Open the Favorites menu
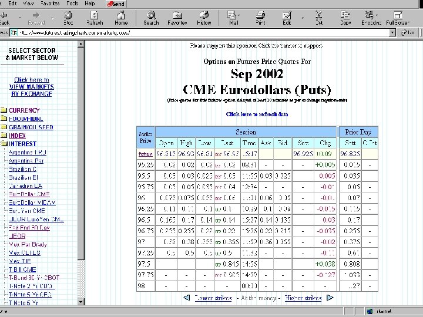The height and width of the screenshot is (317, 423). pos(50,4)
